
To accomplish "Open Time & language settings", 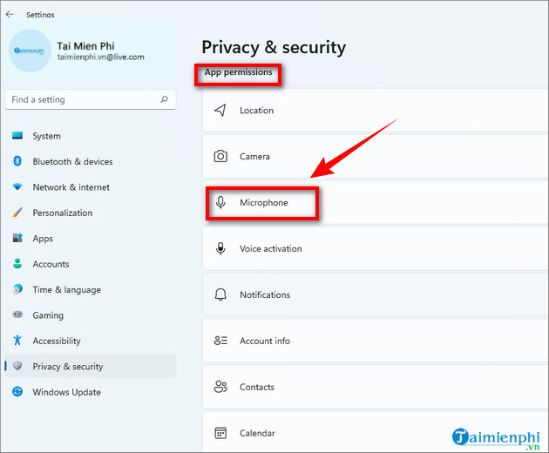I will (x=91, y=289).
